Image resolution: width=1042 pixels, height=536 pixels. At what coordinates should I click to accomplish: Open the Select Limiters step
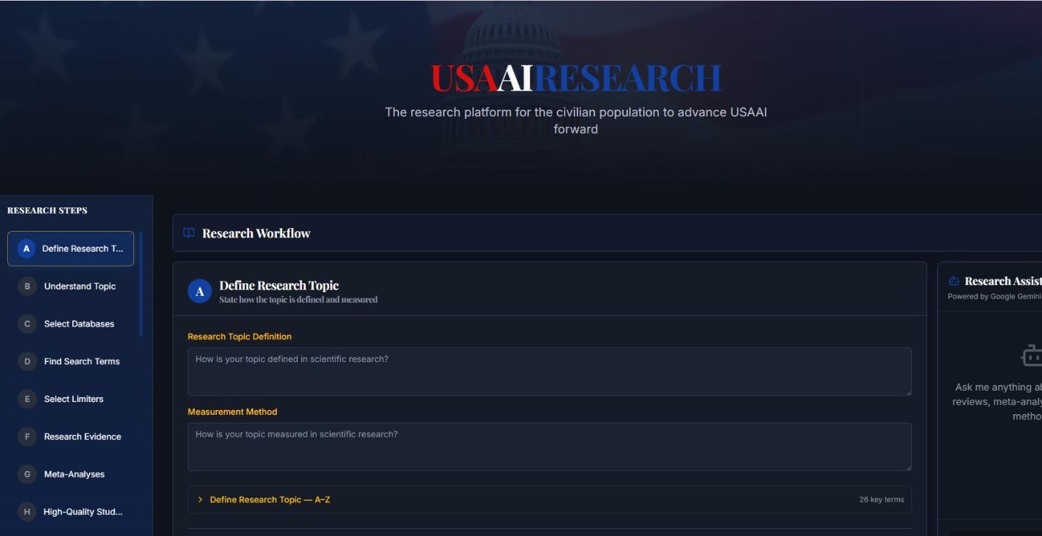pyautogui.click(x=75, y=398)
